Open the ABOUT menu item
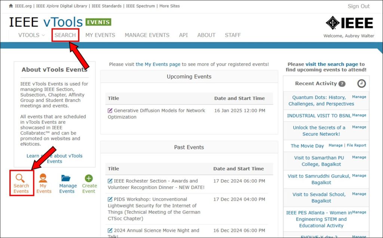383x238 pixels. click(x=206, y=35)
